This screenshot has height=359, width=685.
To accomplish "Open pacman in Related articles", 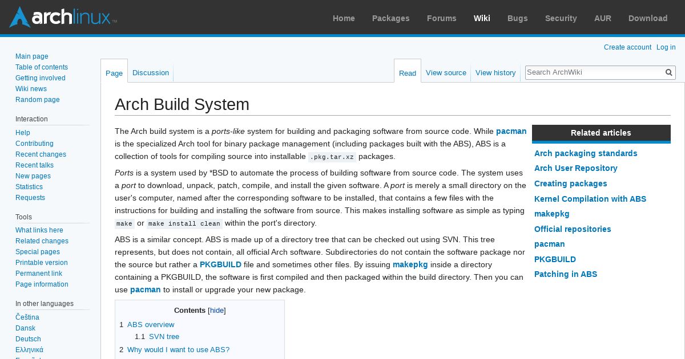I will (x=550, y=244).
